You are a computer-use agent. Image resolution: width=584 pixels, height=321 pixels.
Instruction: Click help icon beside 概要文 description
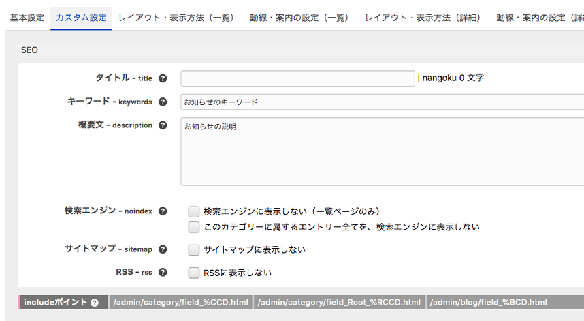tap(163, 125)
